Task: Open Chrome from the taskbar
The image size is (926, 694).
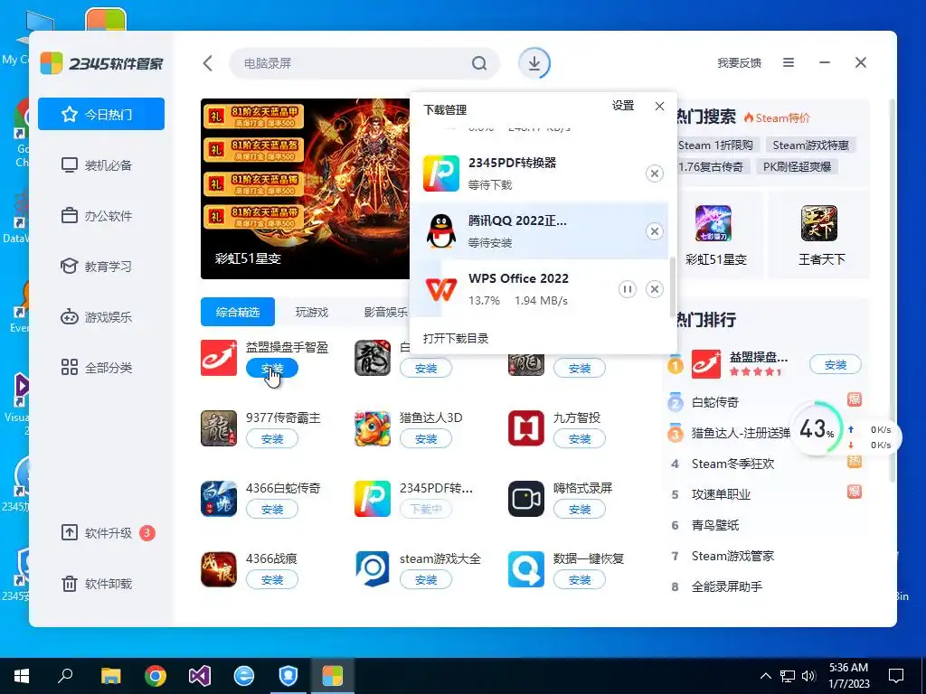Action: [156, 676]
